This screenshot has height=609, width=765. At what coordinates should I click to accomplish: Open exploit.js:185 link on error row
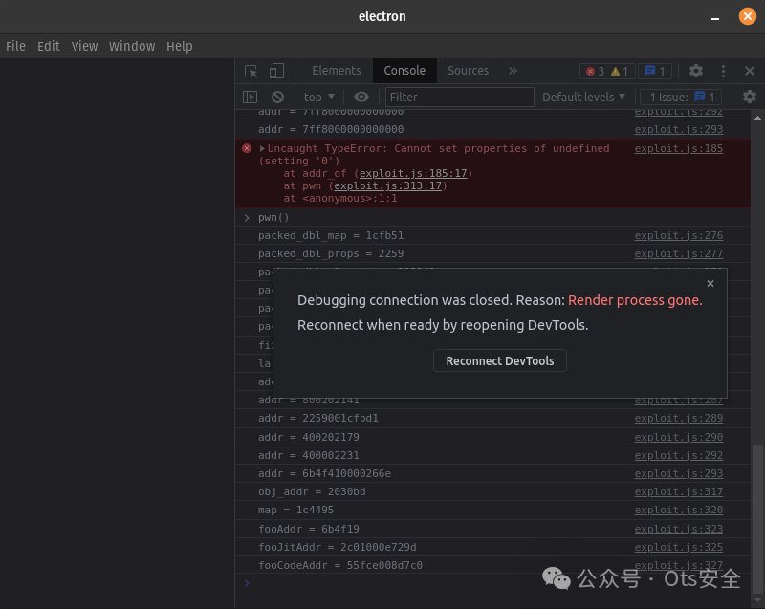click(x=679, y=148)
